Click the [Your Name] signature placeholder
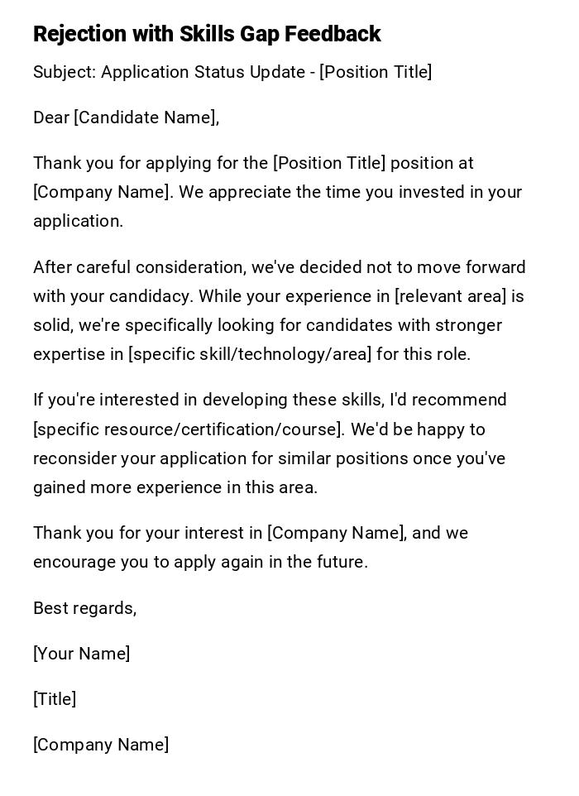 pos(81,654)
